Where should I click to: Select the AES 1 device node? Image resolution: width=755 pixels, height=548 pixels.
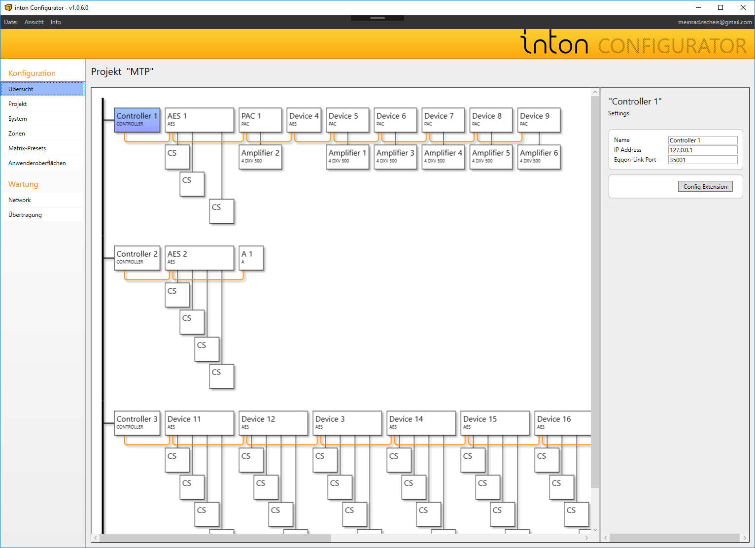click(x=199, y=120)
